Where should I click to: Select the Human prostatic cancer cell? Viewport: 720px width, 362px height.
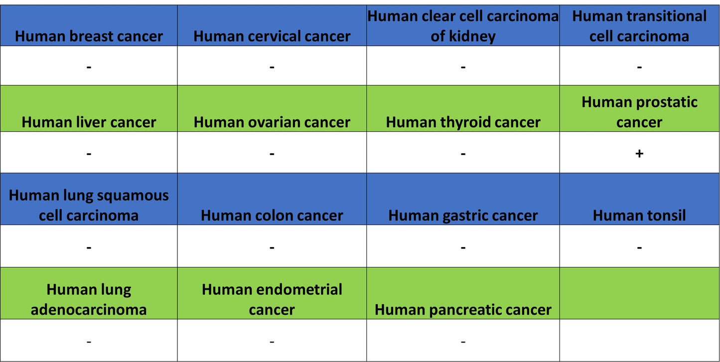639,109
